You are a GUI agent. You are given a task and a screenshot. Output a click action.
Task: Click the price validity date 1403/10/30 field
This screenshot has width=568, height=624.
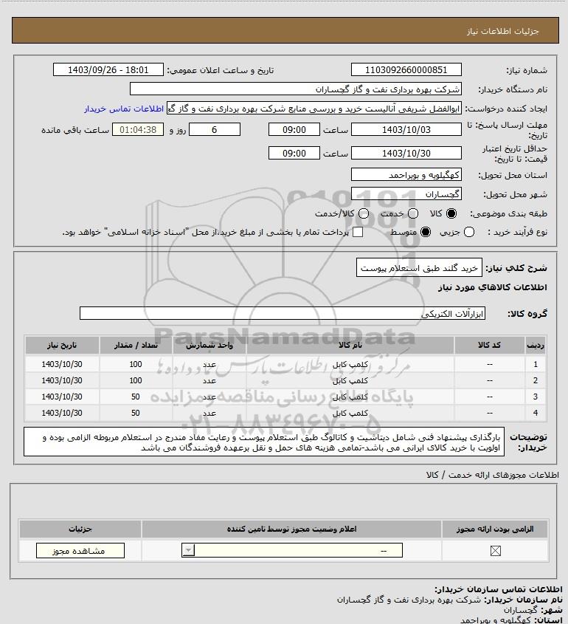(x=406, y=153)
